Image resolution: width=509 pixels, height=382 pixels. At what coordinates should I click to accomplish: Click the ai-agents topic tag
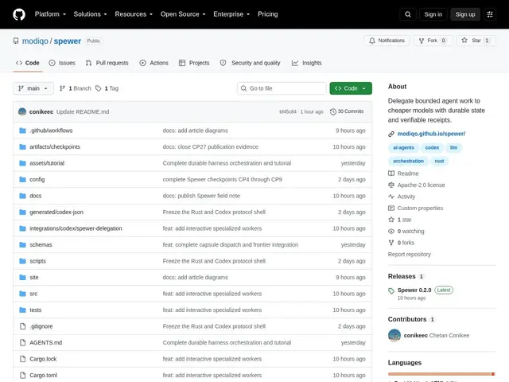point(403,147)
